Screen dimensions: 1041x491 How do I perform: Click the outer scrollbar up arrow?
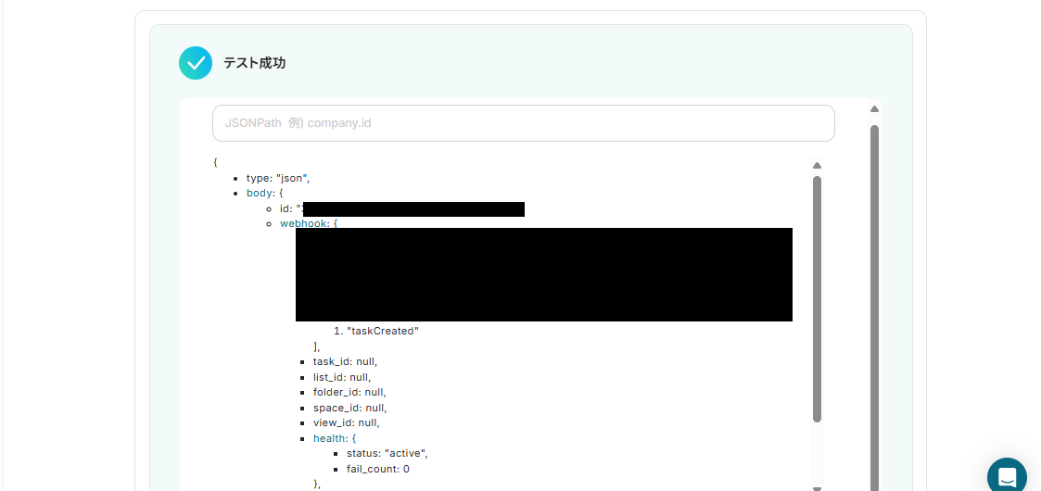874,108
